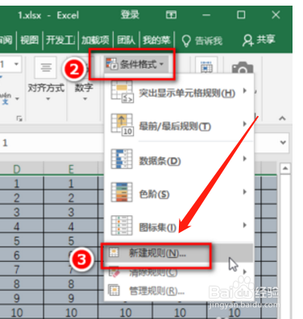Collapse the ribbon with the caret arrow
Screen dimensions: 303x319
(282, 118)
